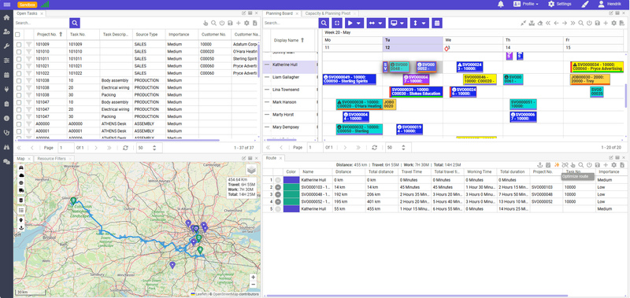Open Settings in the top bar
Screen dimensions: 630x298
559,4
